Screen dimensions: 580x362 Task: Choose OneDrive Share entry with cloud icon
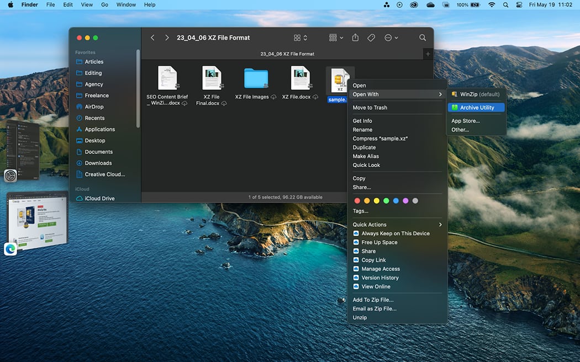click(x=397, y=251)
